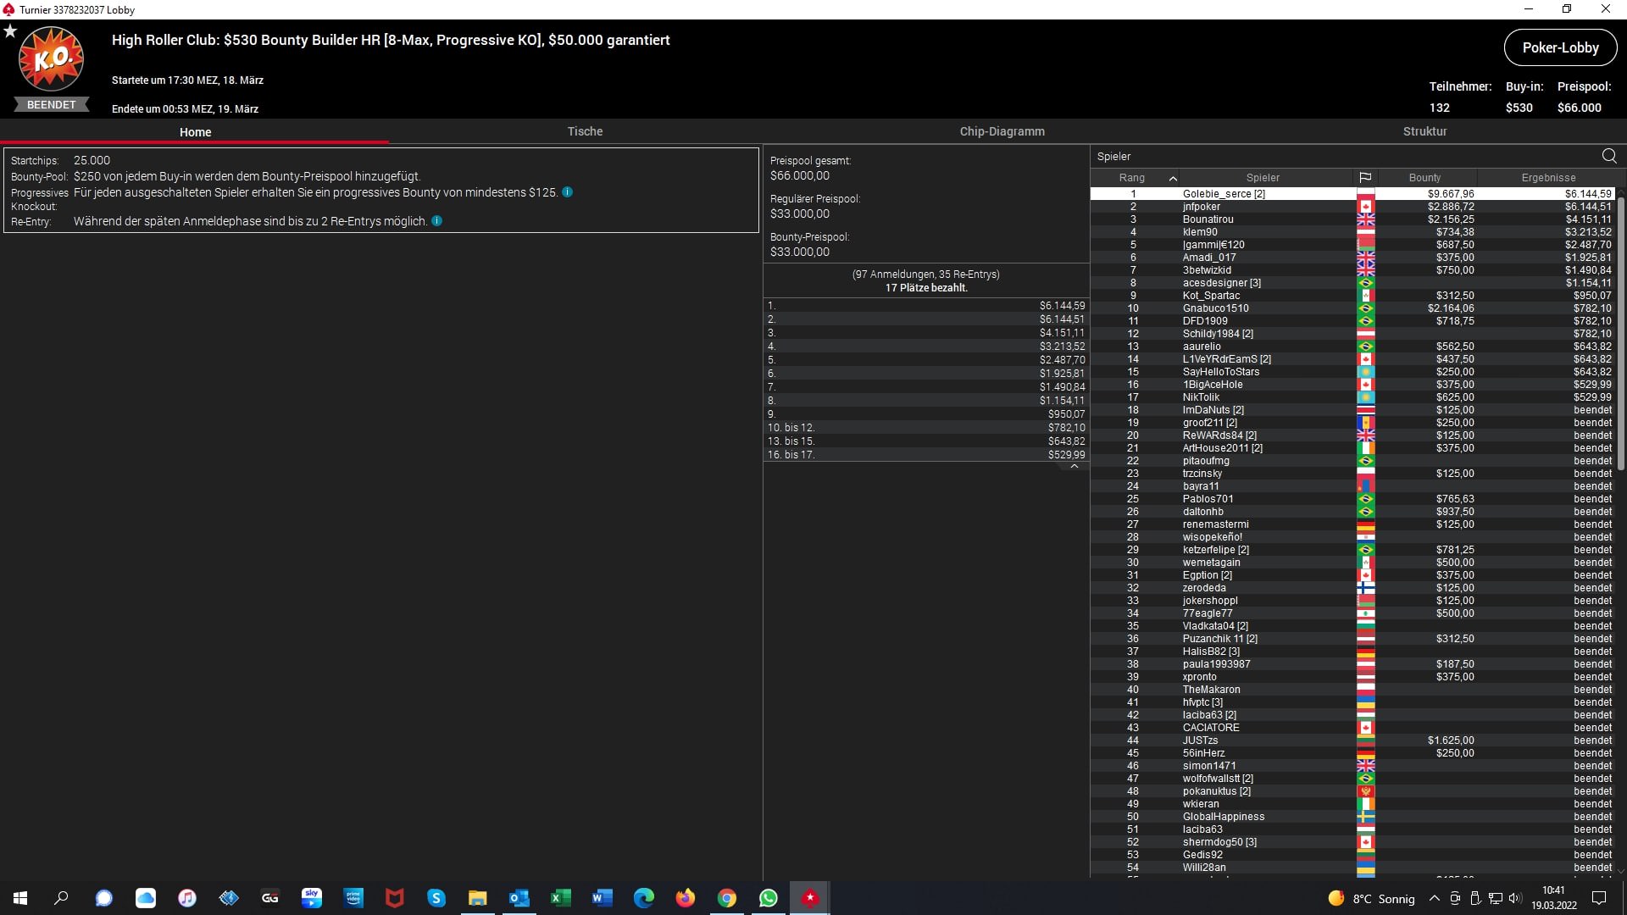Open notification center in system tray
Screen dimensions: 1627x915
click(1599, 898)
